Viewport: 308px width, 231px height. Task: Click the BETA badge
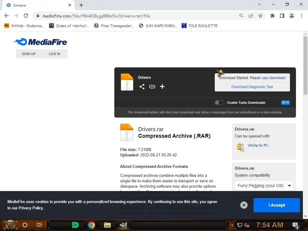[285, 103]
